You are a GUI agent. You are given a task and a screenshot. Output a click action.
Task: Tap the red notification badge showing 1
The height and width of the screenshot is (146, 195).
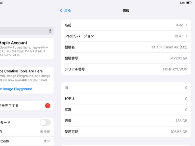(48, 106)
